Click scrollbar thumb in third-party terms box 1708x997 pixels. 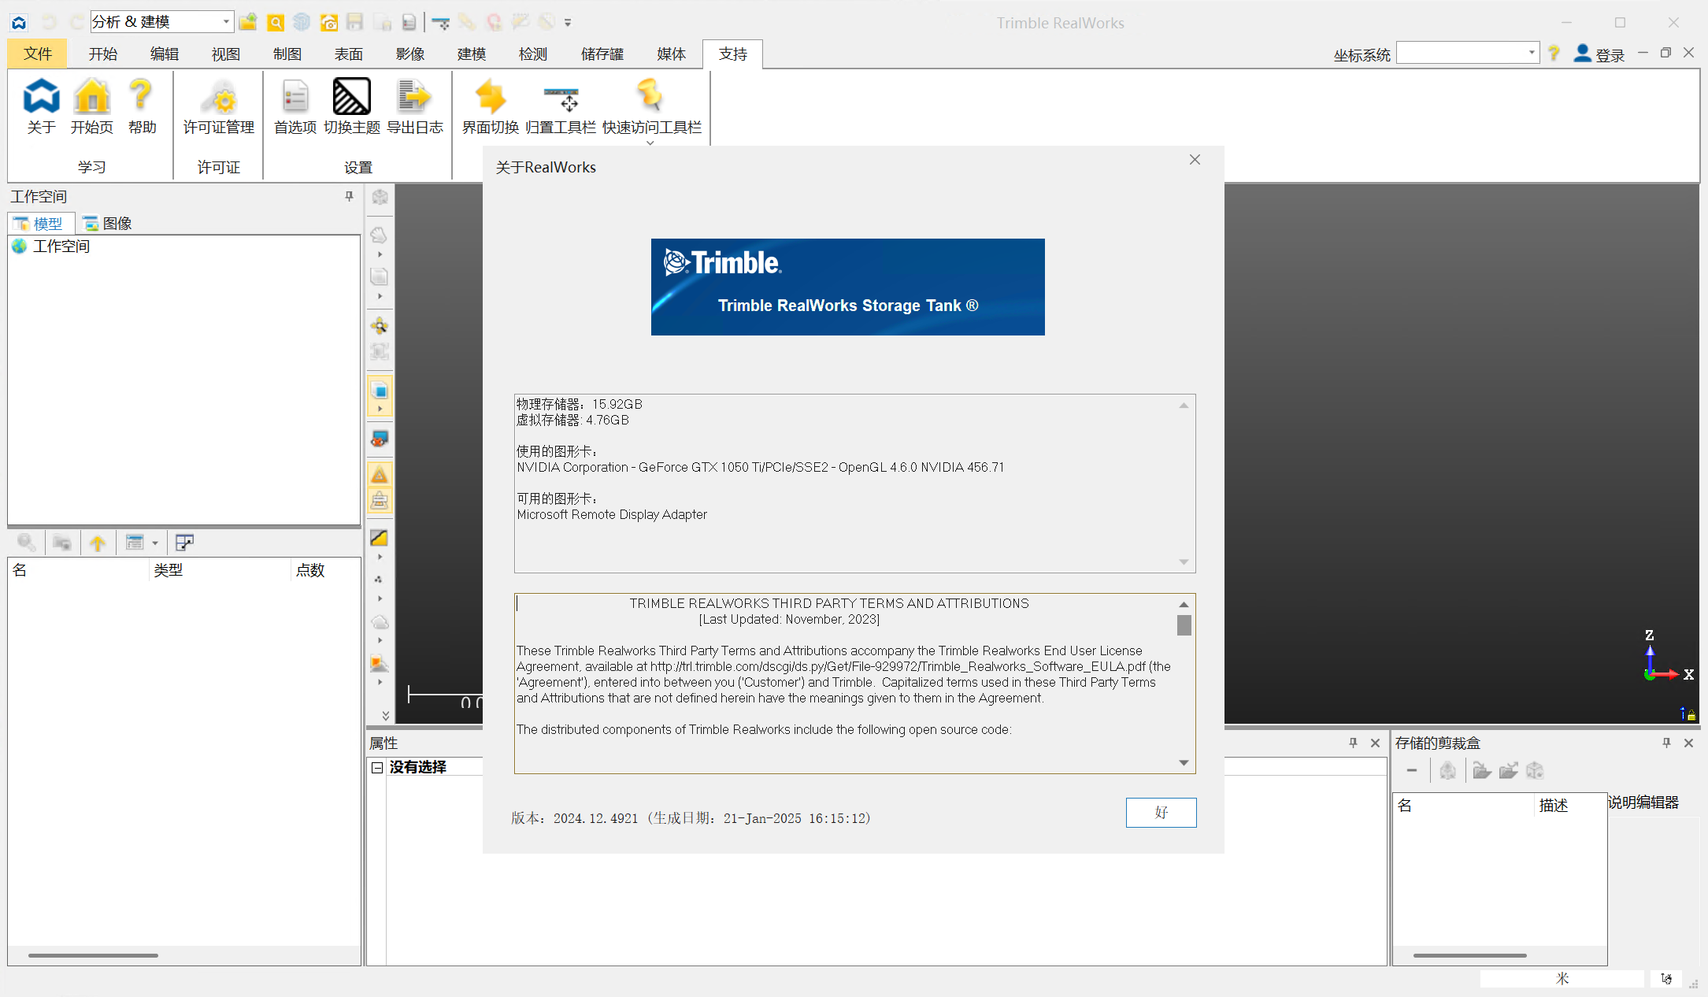point(1184,625)
